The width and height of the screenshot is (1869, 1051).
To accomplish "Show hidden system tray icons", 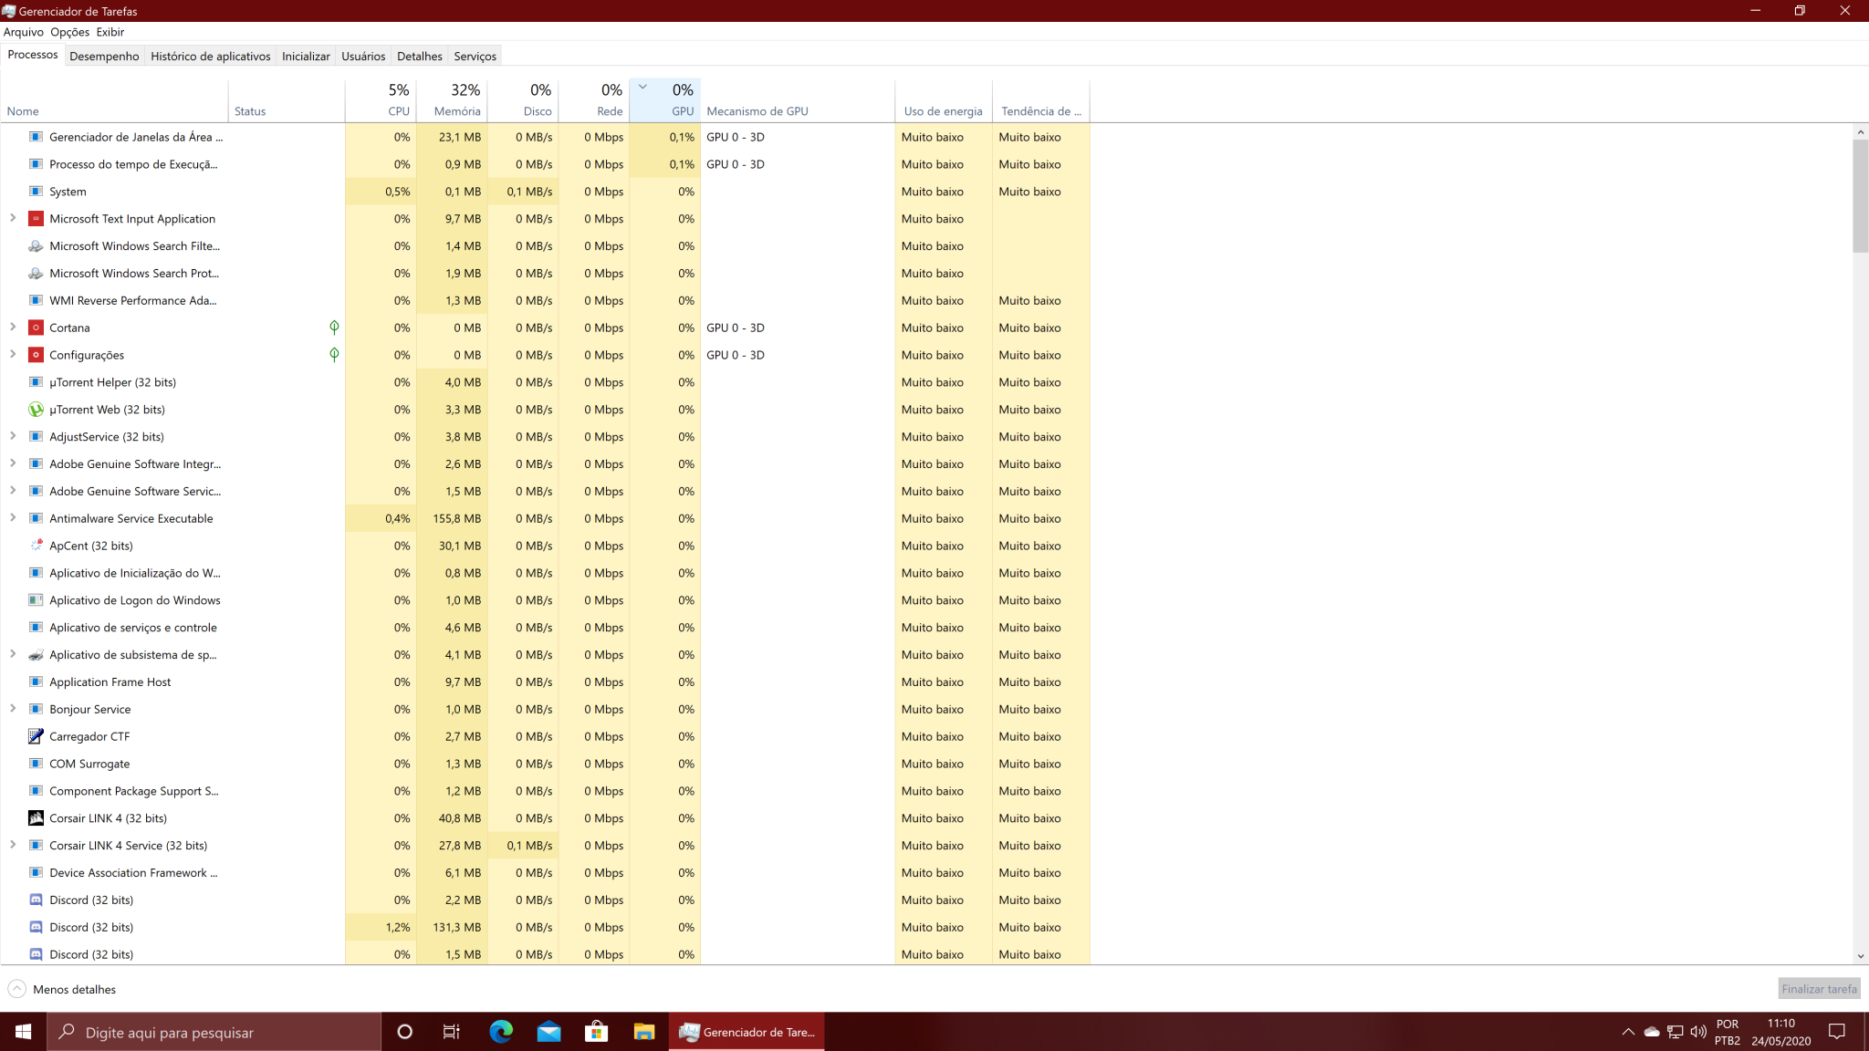I will [x=1628, y=1032].
